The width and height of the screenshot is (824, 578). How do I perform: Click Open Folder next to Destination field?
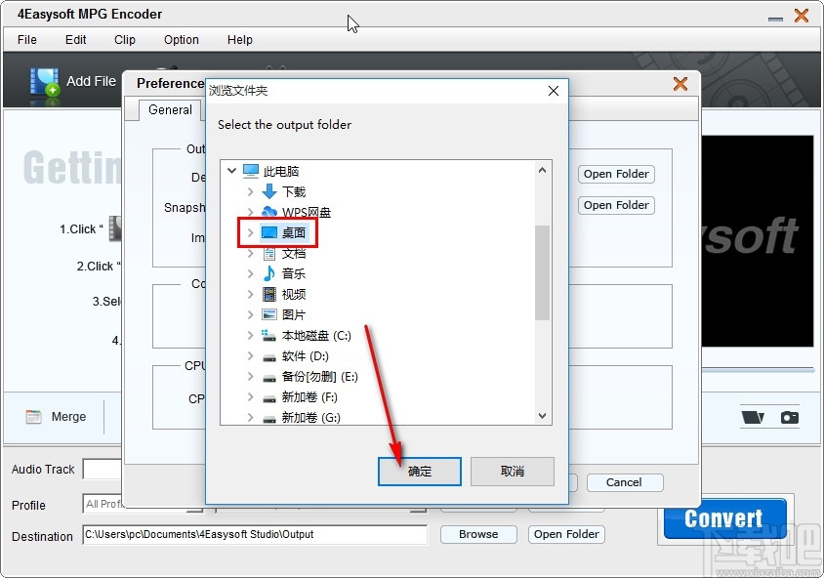(566, 534)
